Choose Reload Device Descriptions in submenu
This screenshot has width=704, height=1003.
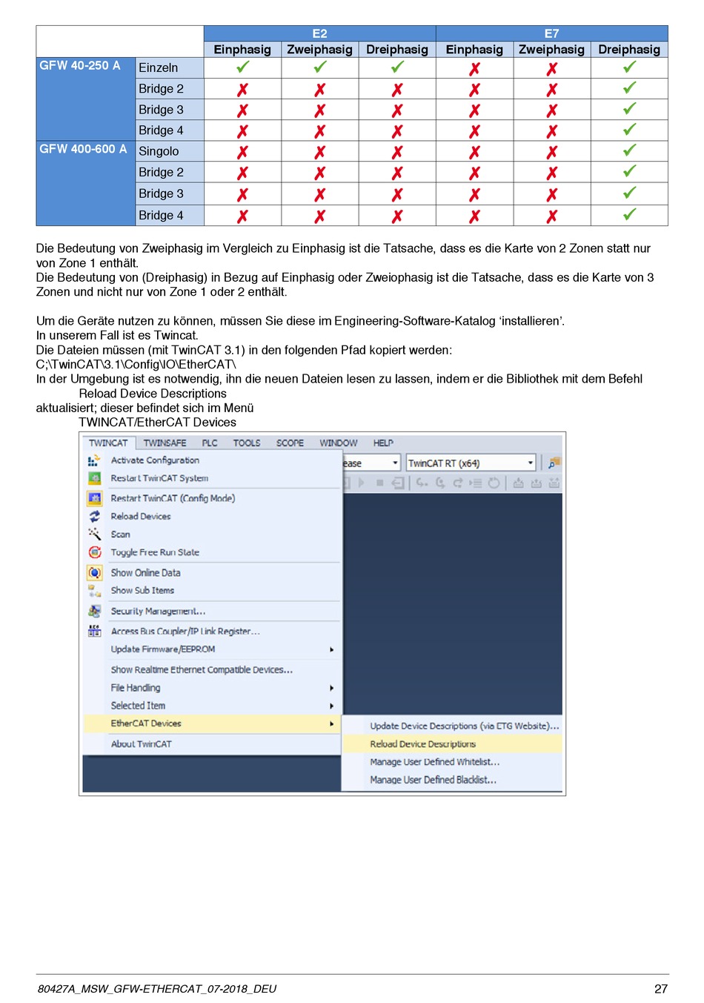coord(452,744)
